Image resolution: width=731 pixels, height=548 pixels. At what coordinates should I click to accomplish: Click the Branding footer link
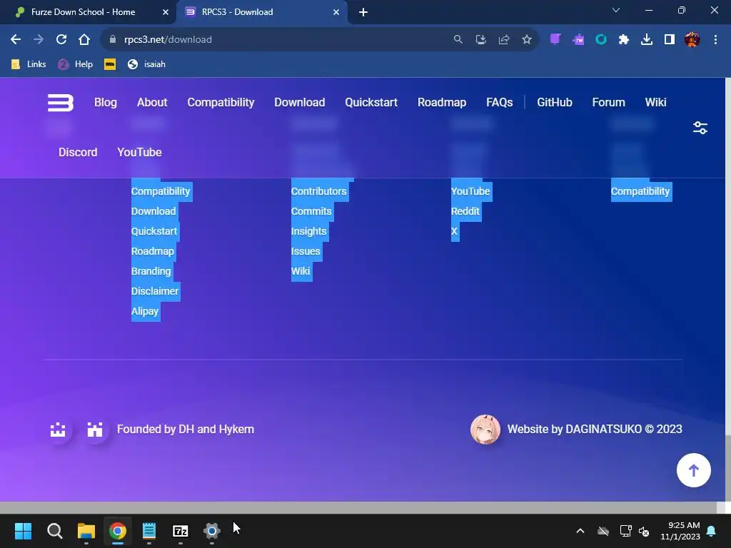coord(151,271)
